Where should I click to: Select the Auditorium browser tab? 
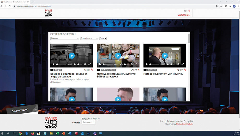[15, 2]
